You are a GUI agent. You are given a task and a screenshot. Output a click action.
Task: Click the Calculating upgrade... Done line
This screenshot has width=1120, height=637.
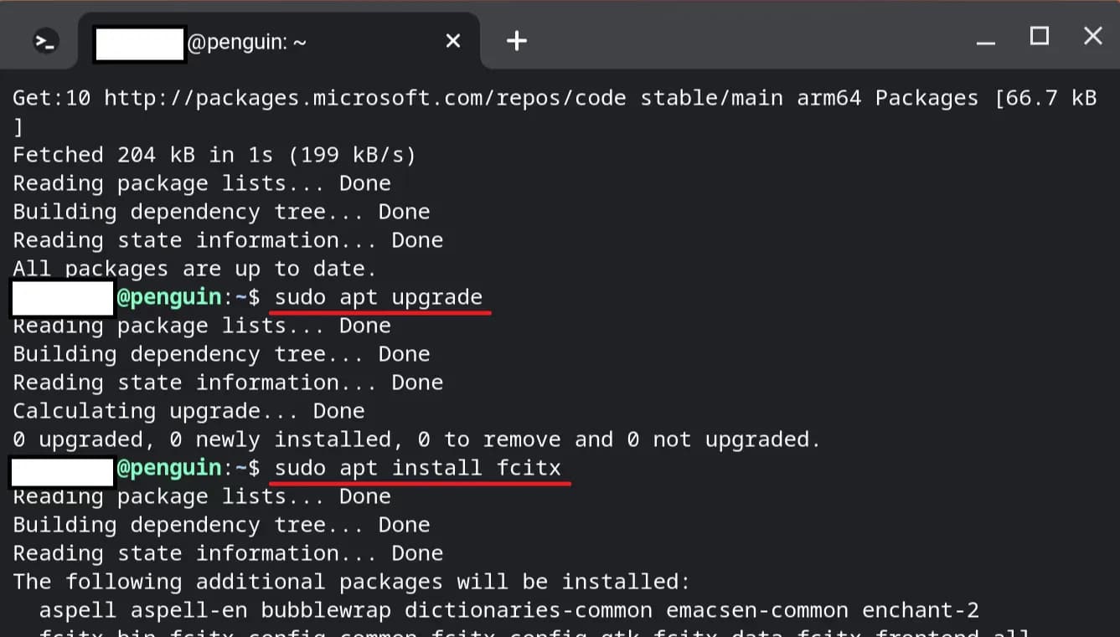188,410
